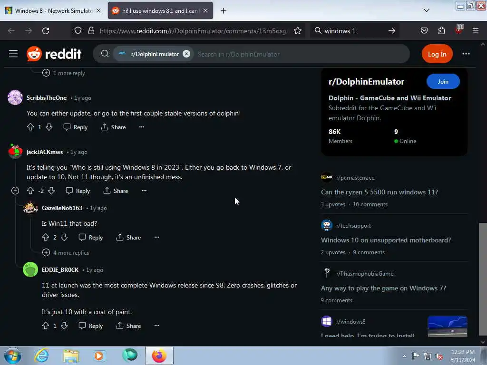
Task: Switch to 'Windows 8 - Network Simulator' tab
Action: pyautogui.click(x=53, y=10)
